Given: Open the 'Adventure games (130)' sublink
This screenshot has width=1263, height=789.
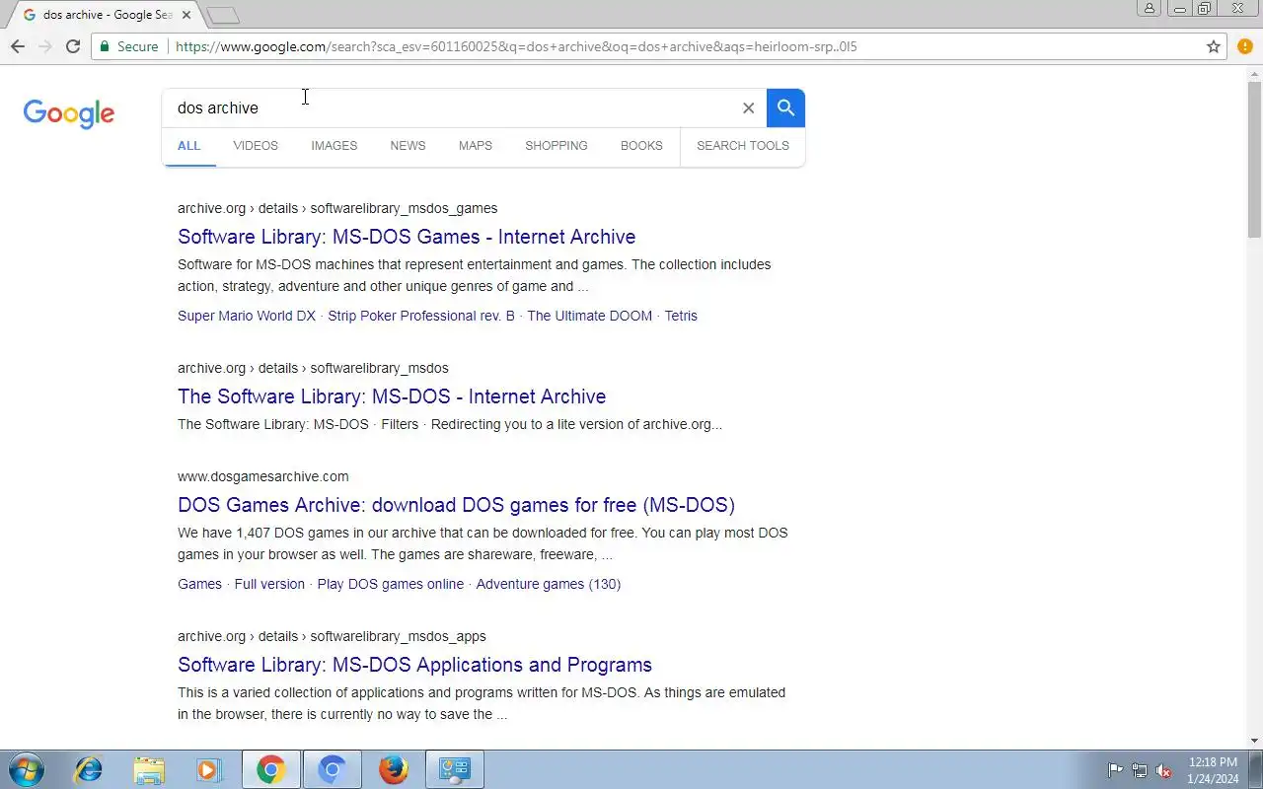Looking at the screenshot, I should [549, 584].
